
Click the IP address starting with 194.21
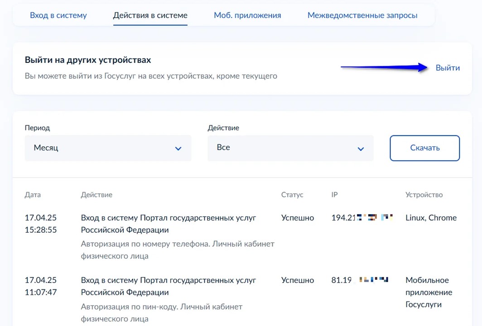coord(361,218)
